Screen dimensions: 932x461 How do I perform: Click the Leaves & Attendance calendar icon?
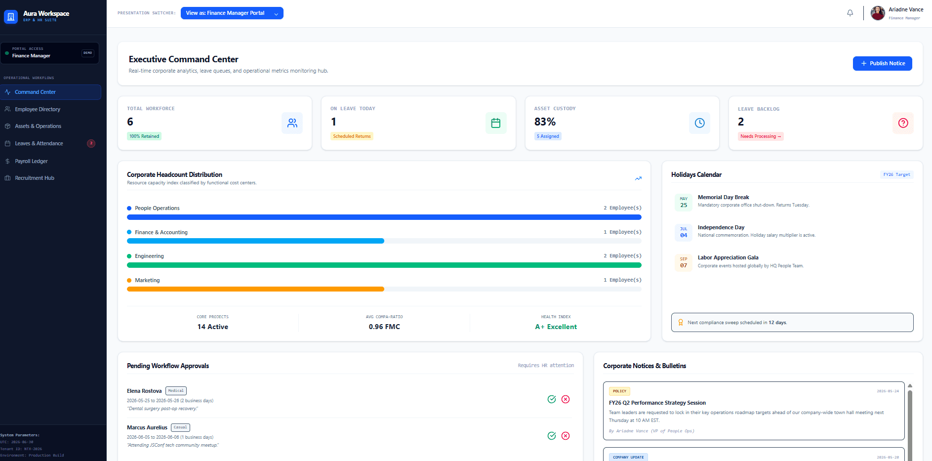(x=7, y=143)
